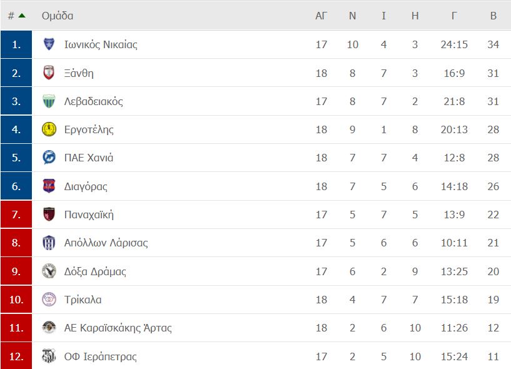Sort table by Ομάδα column header
This screenshot has height=369, width=511.
[x=58, y=16]
